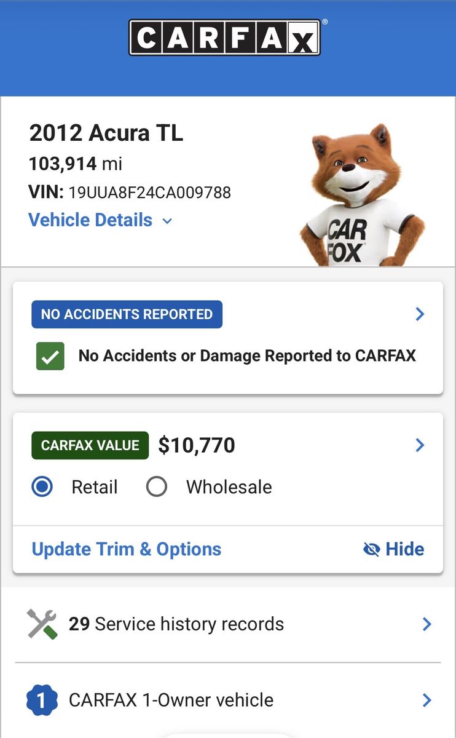The width and height of the screenshot is (456, 738).
Task: Click the blue 1-Owner badge icon
Action: pyautogui.click(x=42, y=700)
